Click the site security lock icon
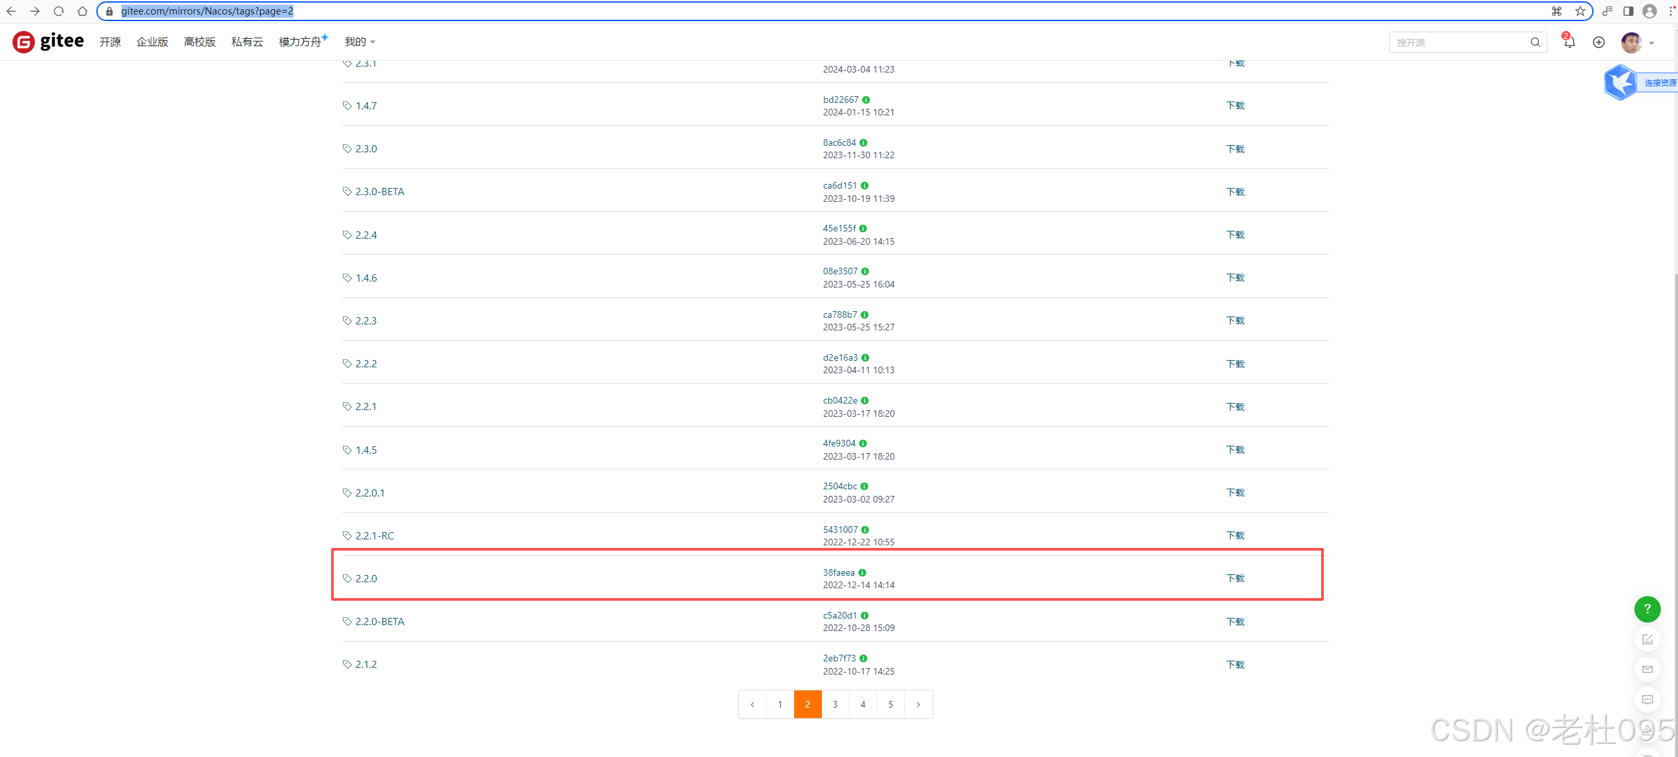Image resolution: width=1678 pixels, height=757 pixels. (109, 11)
